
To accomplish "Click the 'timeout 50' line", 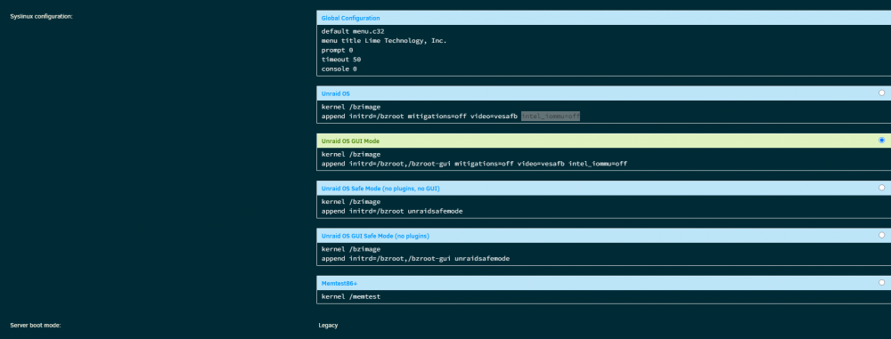I will click(341, 59).
